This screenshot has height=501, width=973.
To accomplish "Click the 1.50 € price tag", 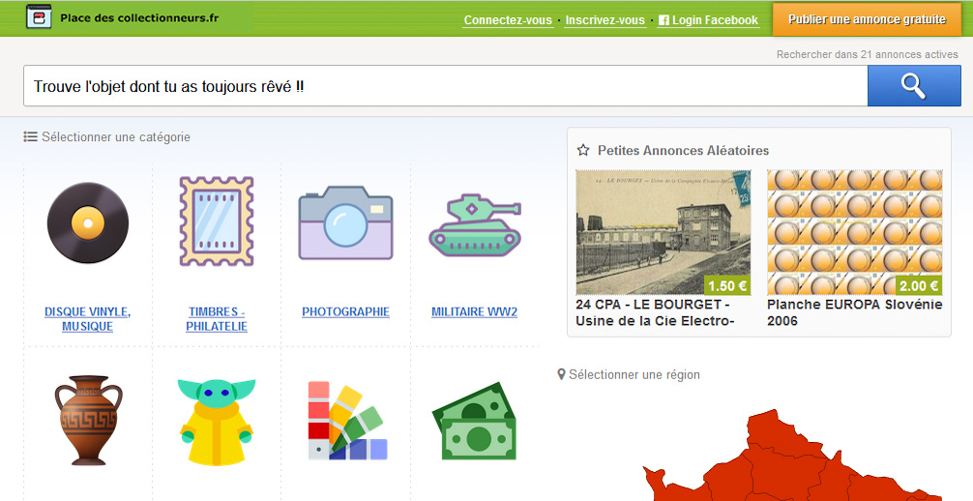I will [x=727, y=285].
